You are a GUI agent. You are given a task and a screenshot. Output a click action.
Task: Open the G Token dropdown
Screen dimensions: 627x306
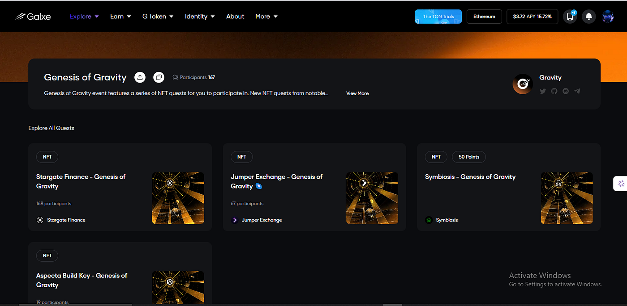click(x=158, y=17)
